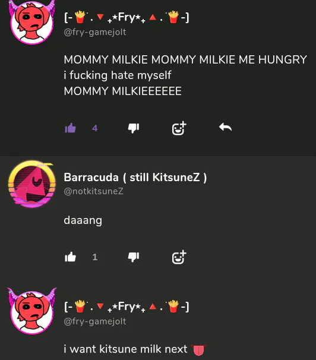Click the daaang comment text

[x=83, y=220]
